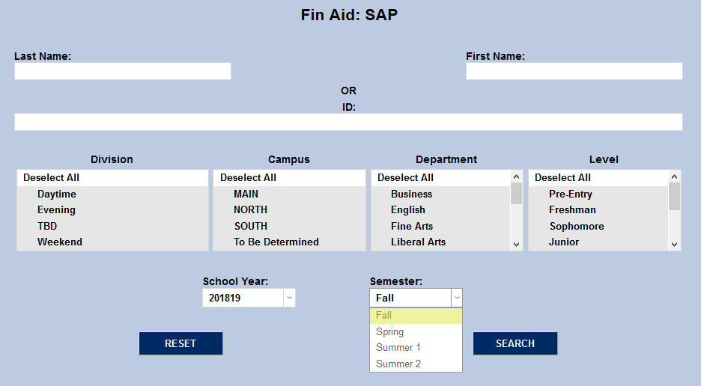Click the Level list scrollbar thumb
Image resolution: width=701 pixels, height=386 pixels.
(x=675, y=196)
